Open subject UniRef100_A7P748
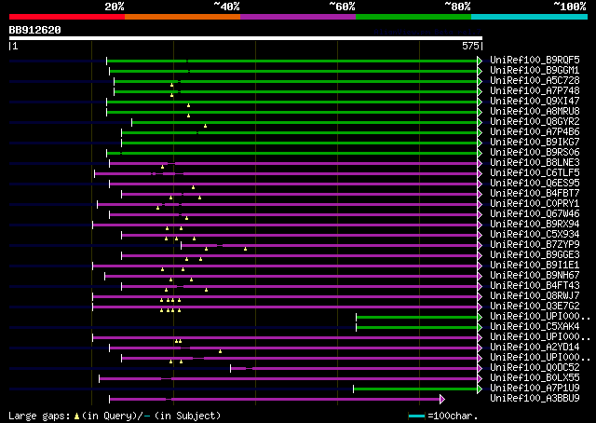 (x=535, y=91)
